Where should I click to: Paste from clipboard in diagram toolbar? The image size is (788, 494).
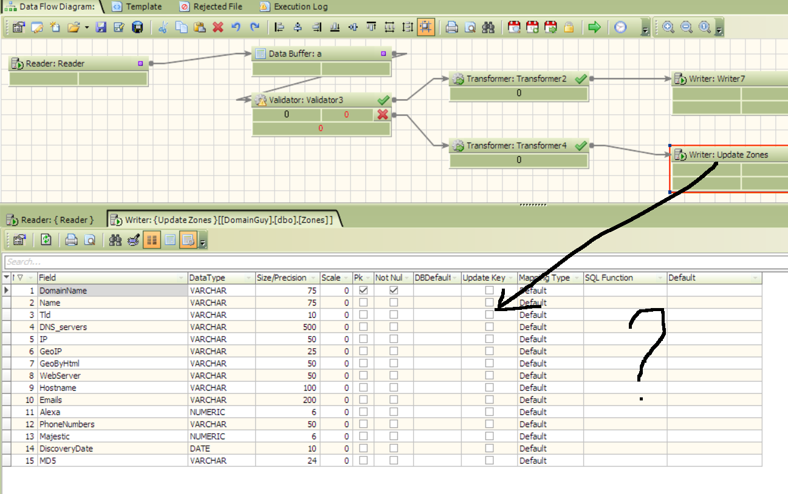(x=199, y=27)
